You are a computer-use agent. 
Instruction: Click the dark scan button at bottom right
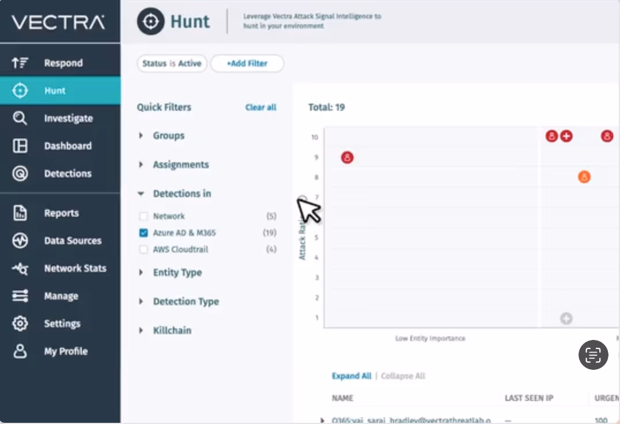[x=593, y=355]
